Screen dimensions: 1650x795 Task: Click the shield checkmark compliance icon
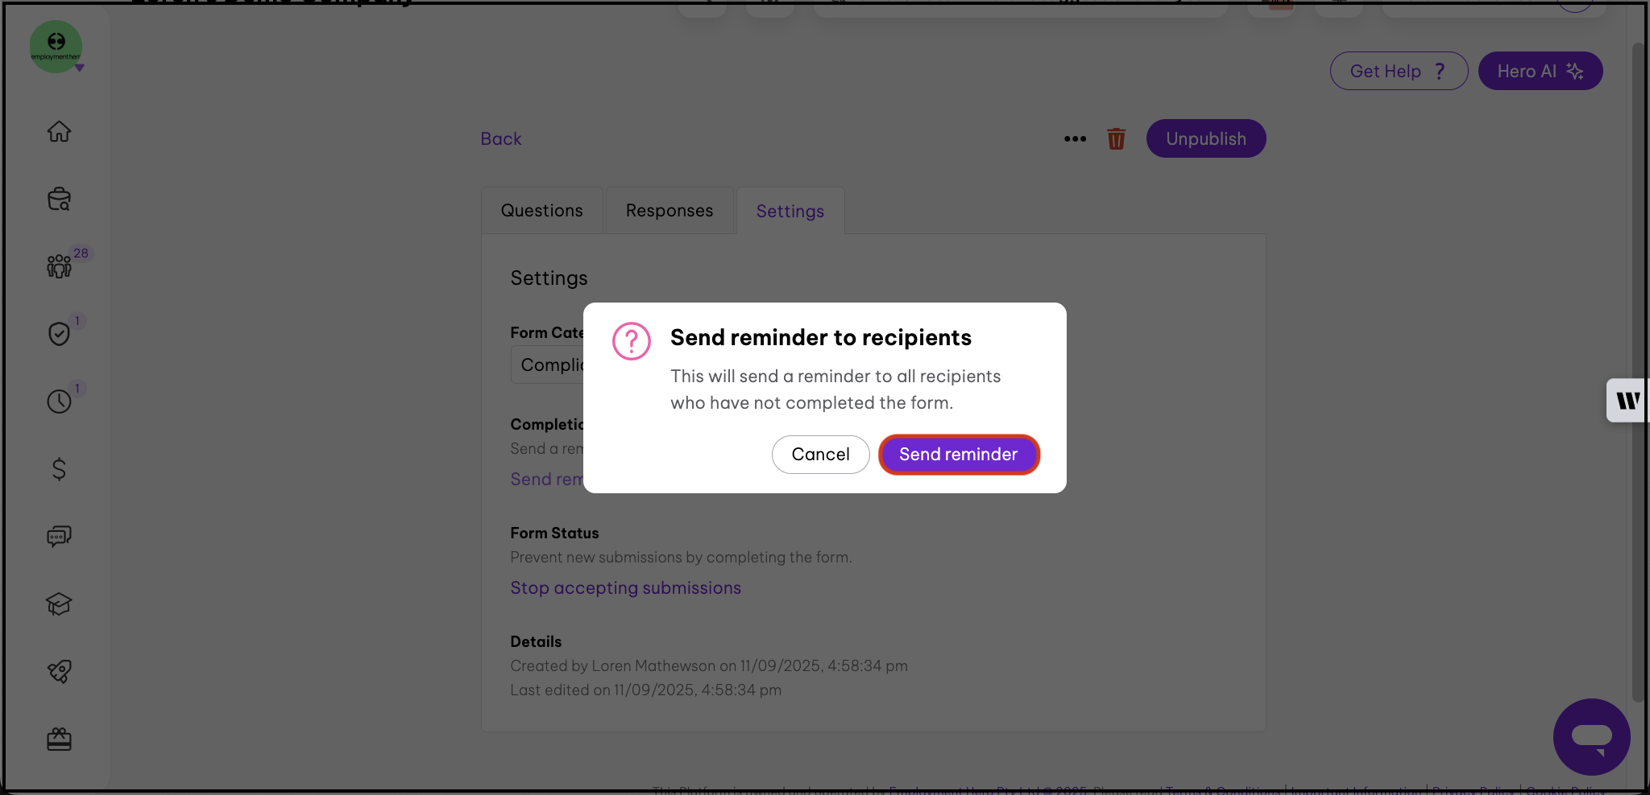59,333
